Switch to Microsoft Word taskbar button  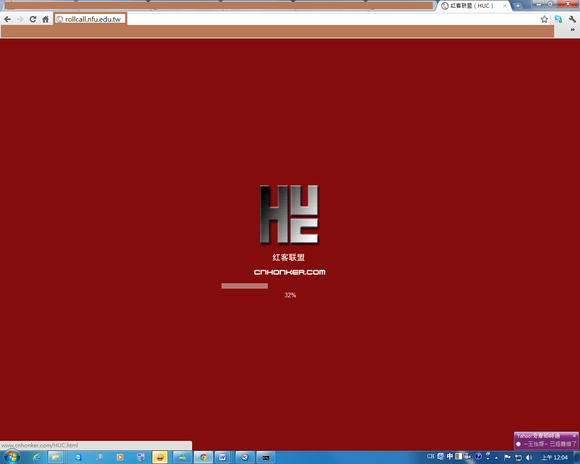pyautogui.click(x=222, y=457)
